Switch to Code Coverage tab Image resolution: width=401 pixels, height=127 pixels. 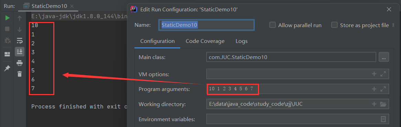pyautogui.click(x=205, y=41)
